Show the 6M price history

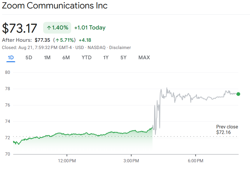coord(66,58)
